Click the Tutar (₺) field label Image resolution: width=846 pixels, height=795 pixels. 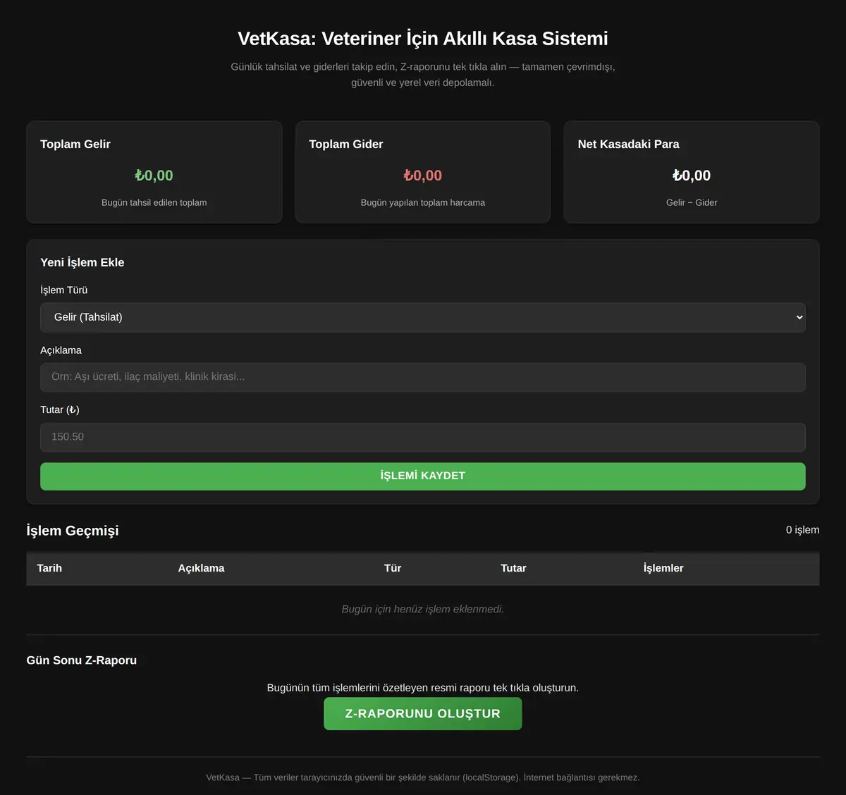[x=60, y=409]
